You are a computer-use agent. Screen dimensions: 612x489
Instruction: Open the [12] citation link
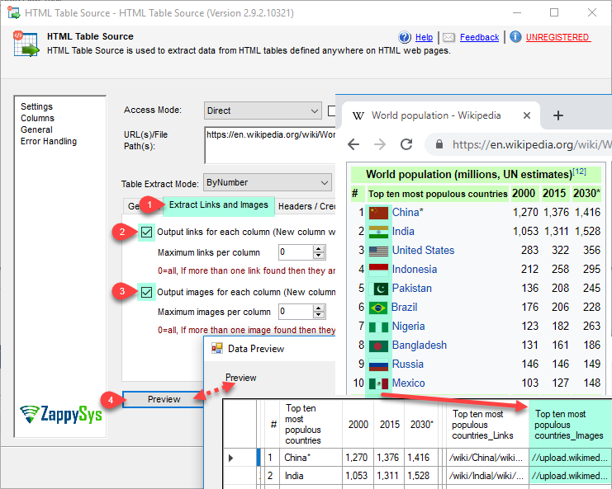(x=579, y=171)
